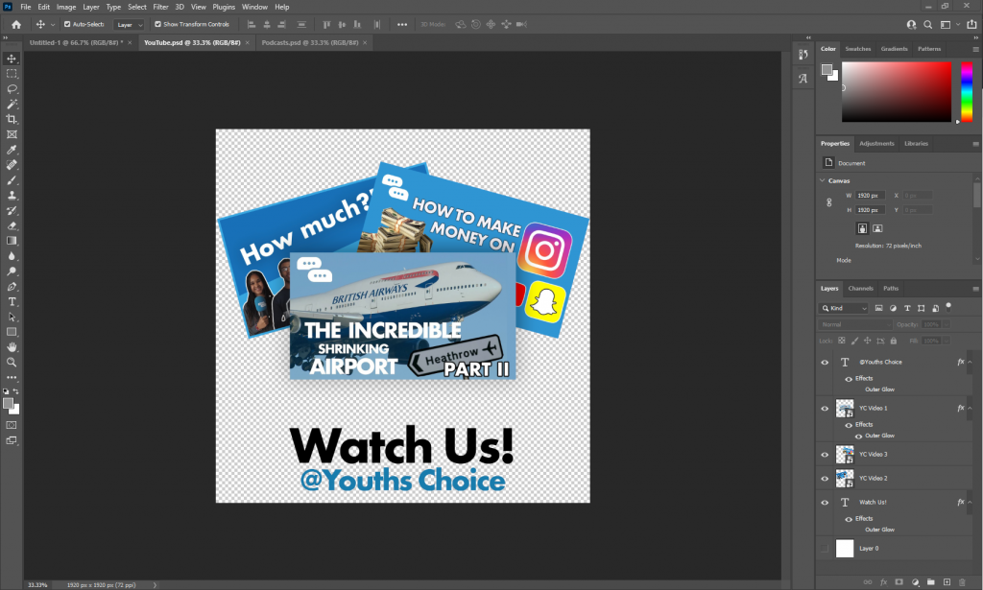Select the Zoom tool
This screenshot has height=590, width=983.
[x=12, y=363]
